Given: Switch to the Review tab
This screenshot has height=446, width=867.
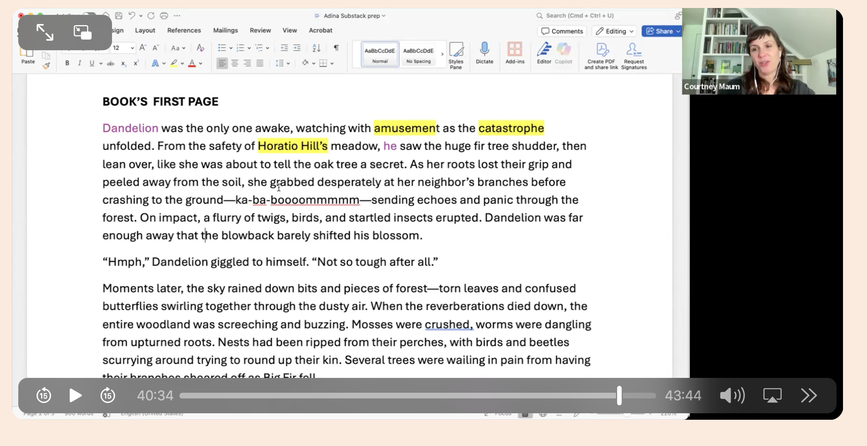Looking at the screenshot, I should [260, 30].
